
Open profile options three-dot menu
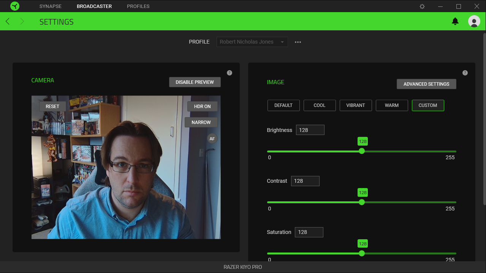pos(298,42)
